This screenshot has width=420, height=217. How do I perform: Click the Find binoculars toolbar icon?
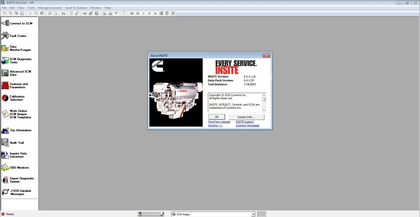tap(63, 13)
